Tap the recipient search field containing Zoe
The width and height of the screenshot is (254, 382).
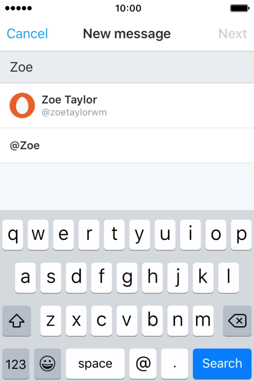point(125,67)
